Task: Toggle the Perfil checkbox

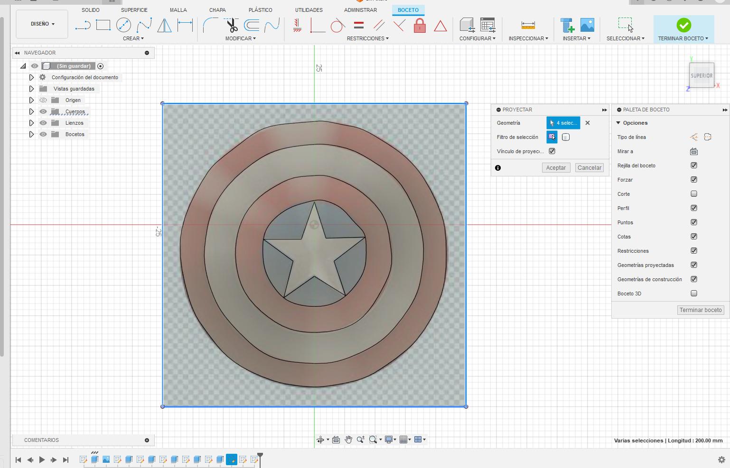Action: click(x=694, y=208)
